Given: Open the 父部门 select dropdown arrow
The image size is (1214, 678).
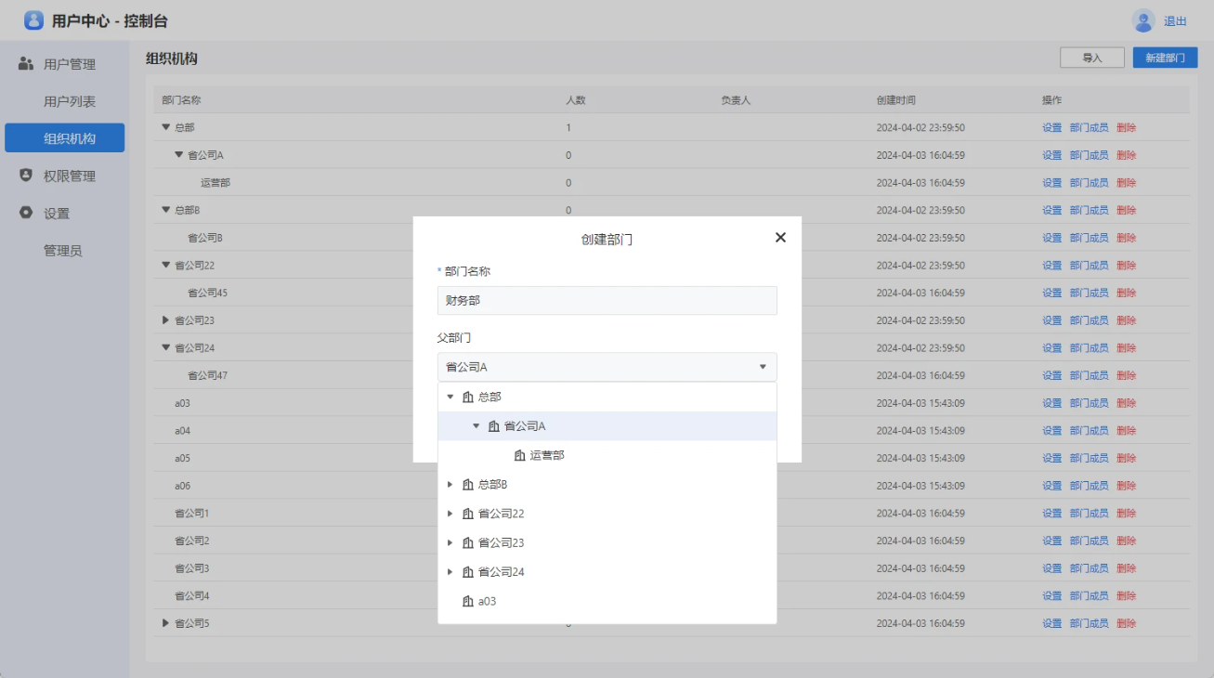Looking at the screenshot, I should point(763,367).
